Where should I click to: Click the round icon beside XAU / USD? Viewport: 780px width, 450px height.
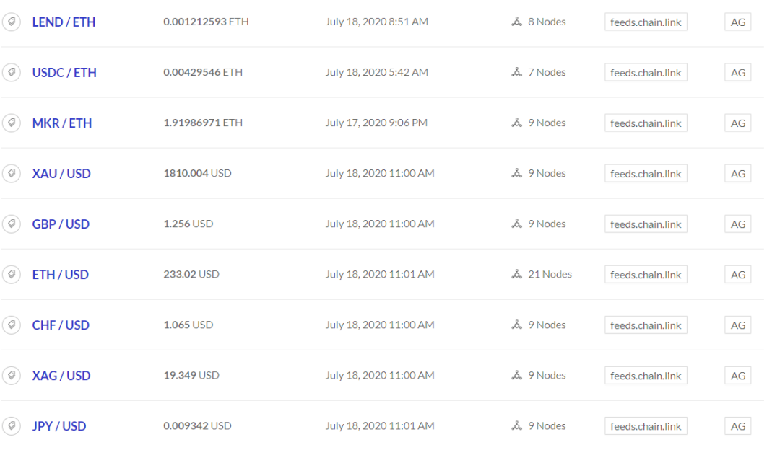tap(12, 174)
